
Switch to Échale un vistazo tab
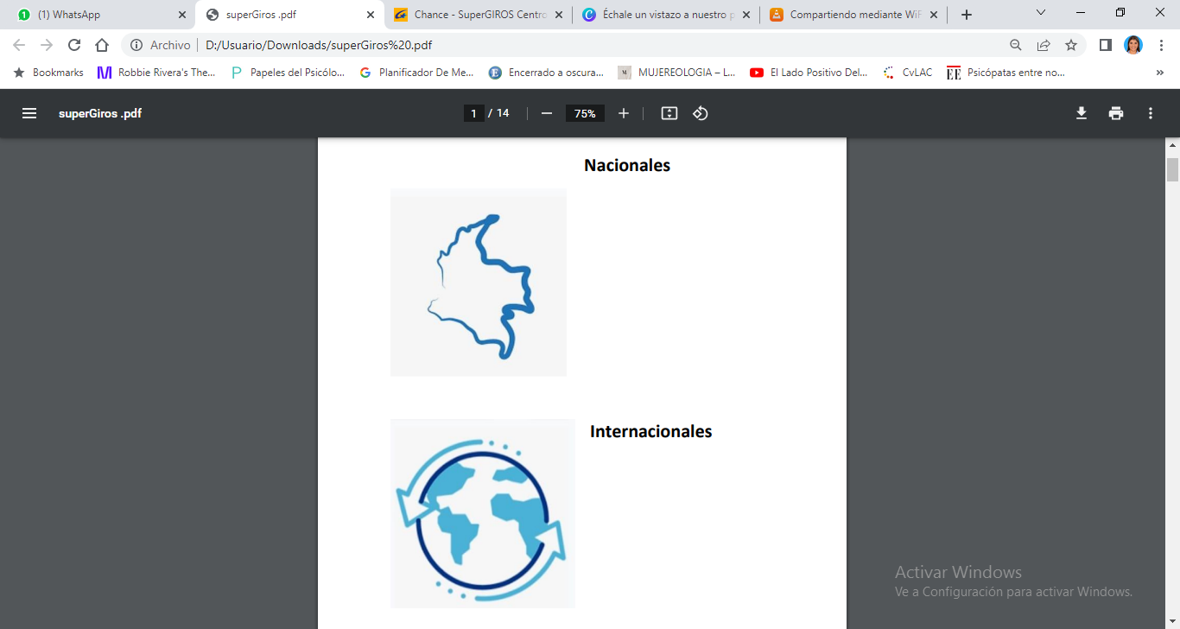665,15
